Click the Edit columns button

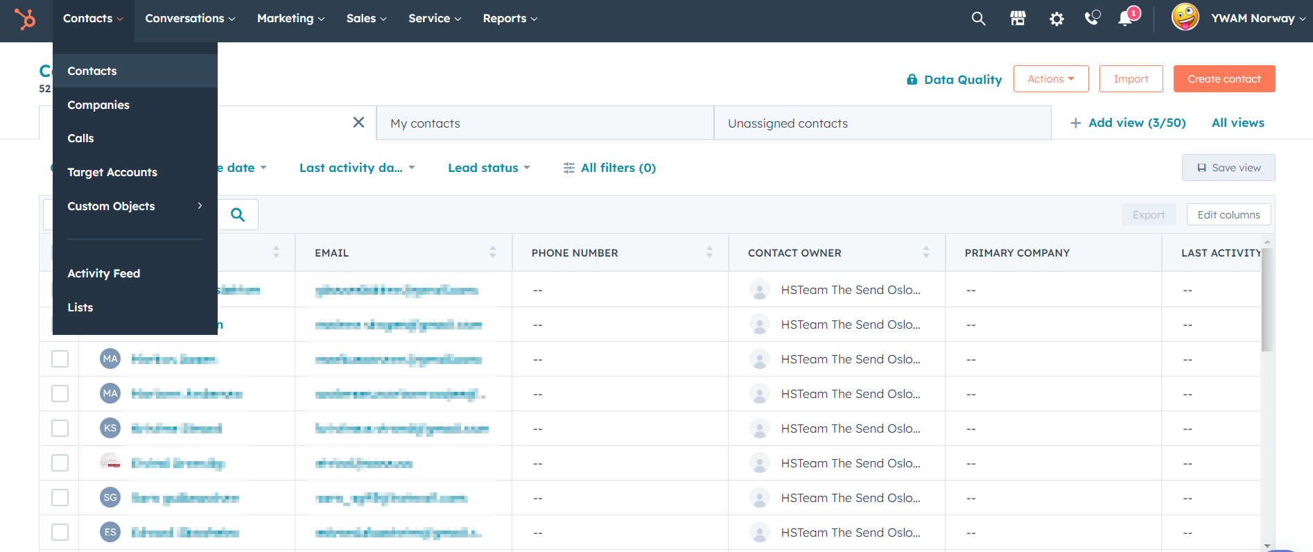click(1228, 214)
